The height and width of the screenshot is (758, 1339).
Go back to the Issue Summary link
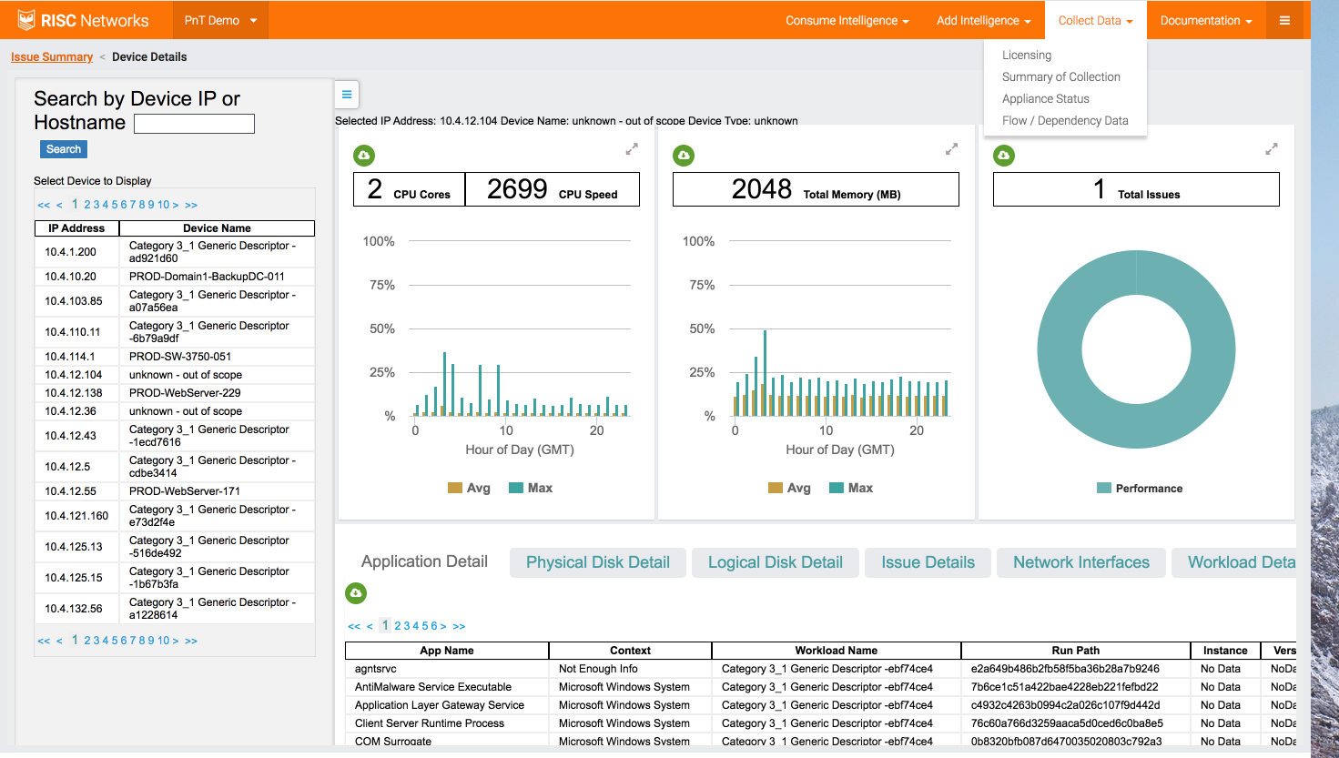(52, 56)
